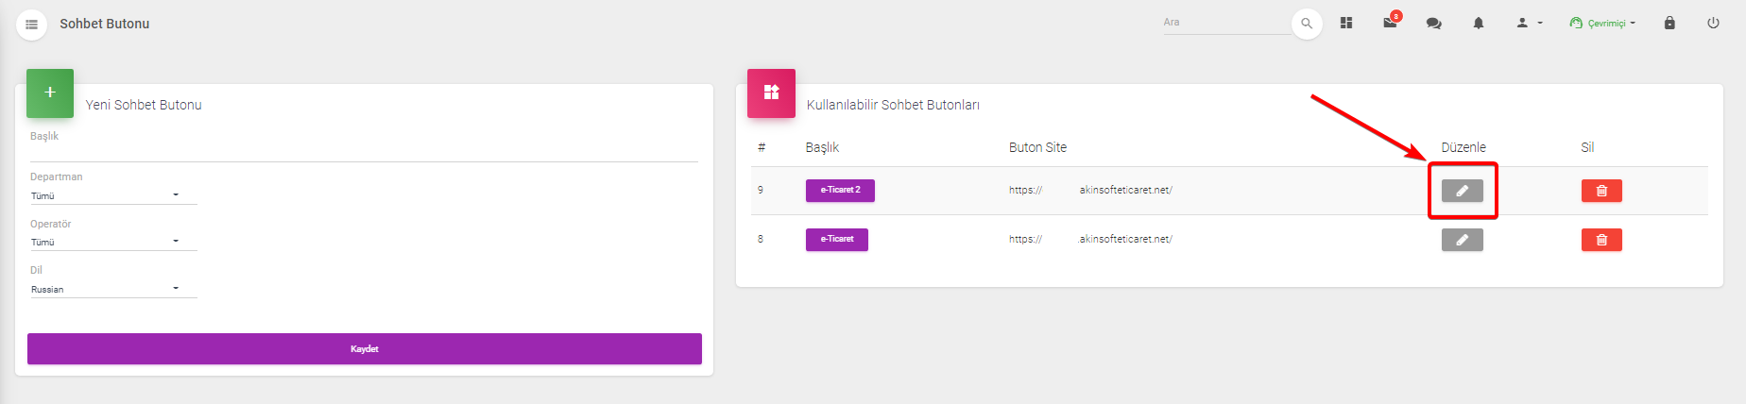
Task: Lock the screen with the padlock icon
Action: [1669, 23]
